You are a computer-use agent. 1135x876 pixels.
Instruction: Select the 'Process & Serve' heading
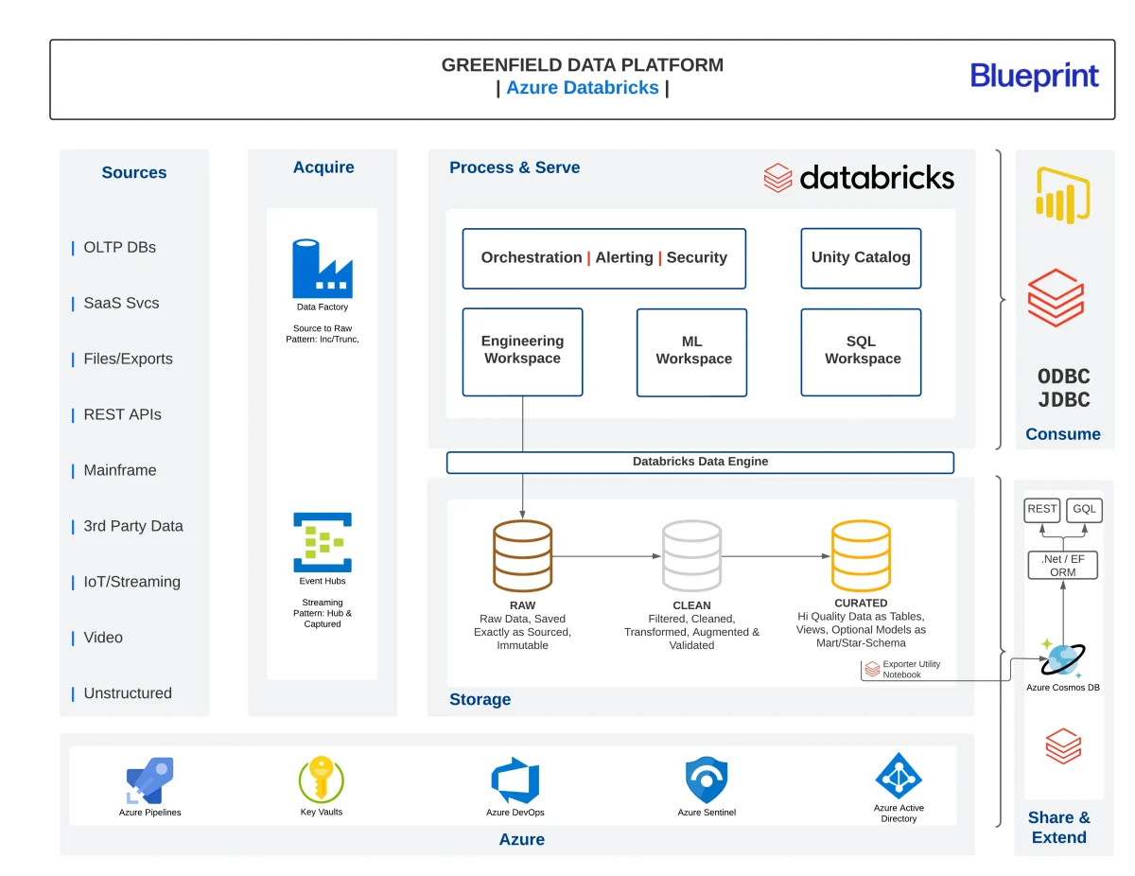[x=515, y=167]
